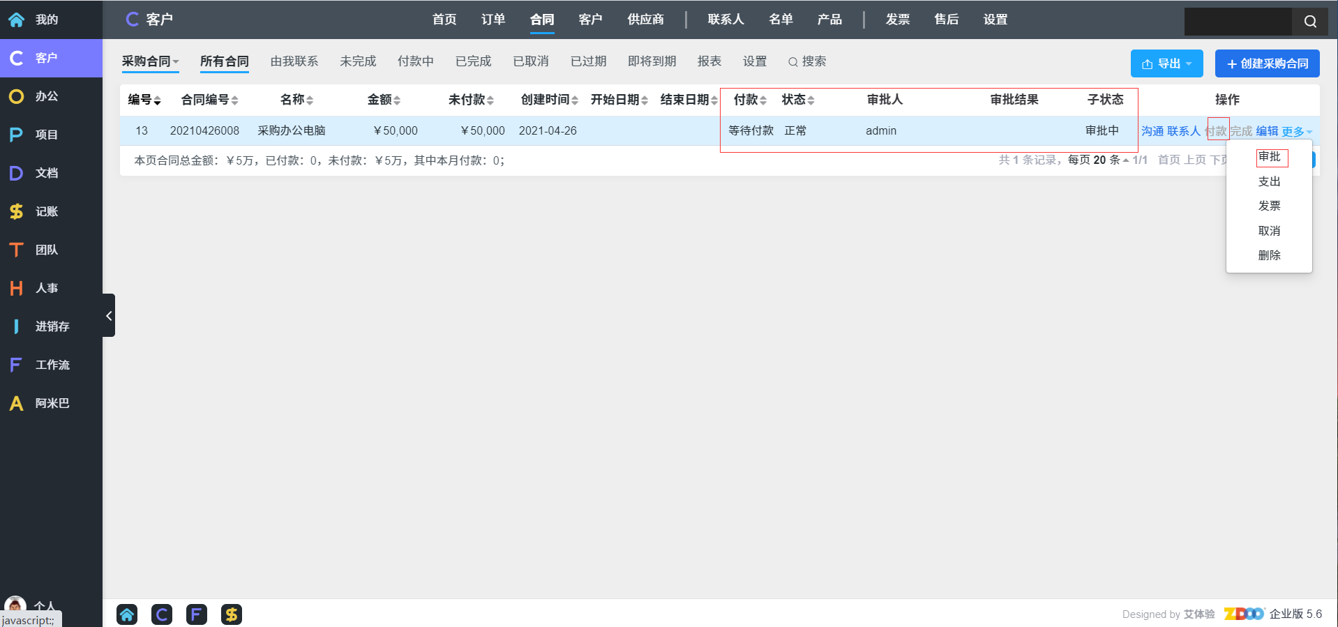1338x627 pixels.
Task: Go to 文档 documents in sidebar
Action: 46,173
